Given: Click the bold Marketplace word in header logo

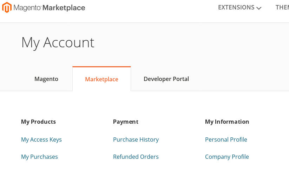Looking at the screenshot, I should coord(64,8).
